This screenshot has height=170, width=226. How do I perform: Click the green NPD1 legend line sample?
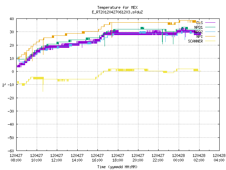pyautogui.click(x=210, y=27)
